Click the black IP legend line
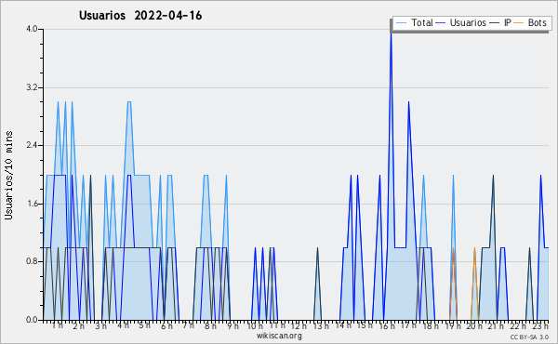 click(x=495, y=23)
